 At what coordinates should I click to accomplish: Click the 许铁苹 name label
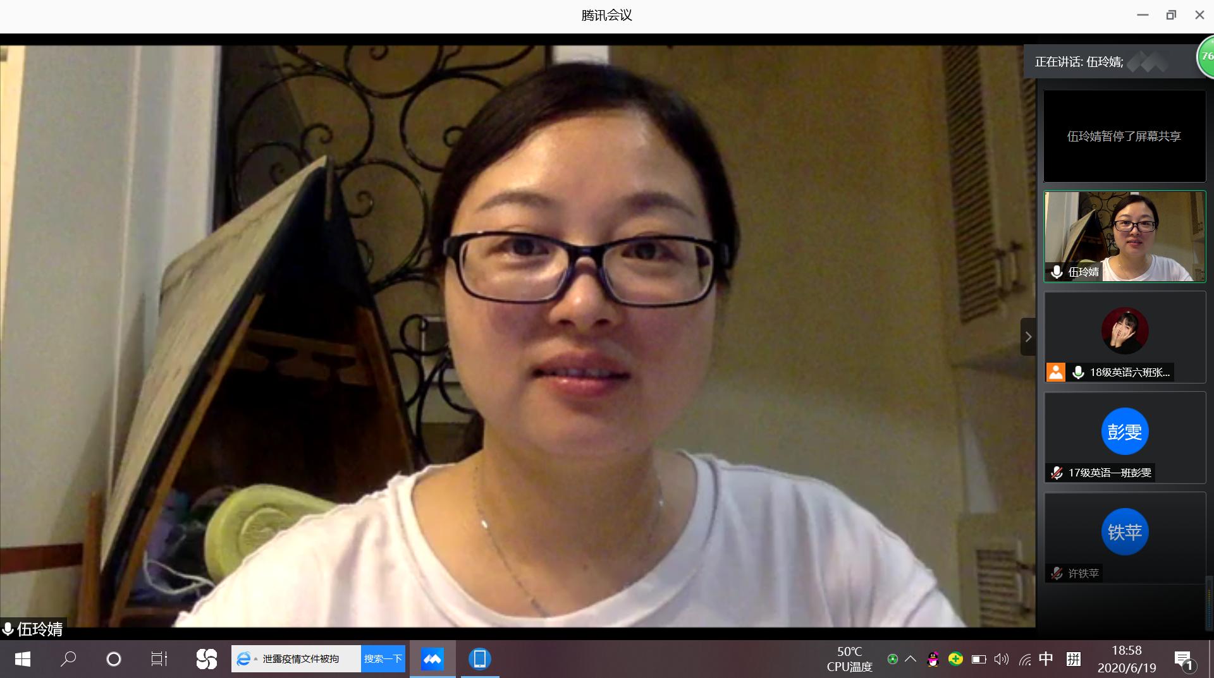click(x=1084, y=573)
